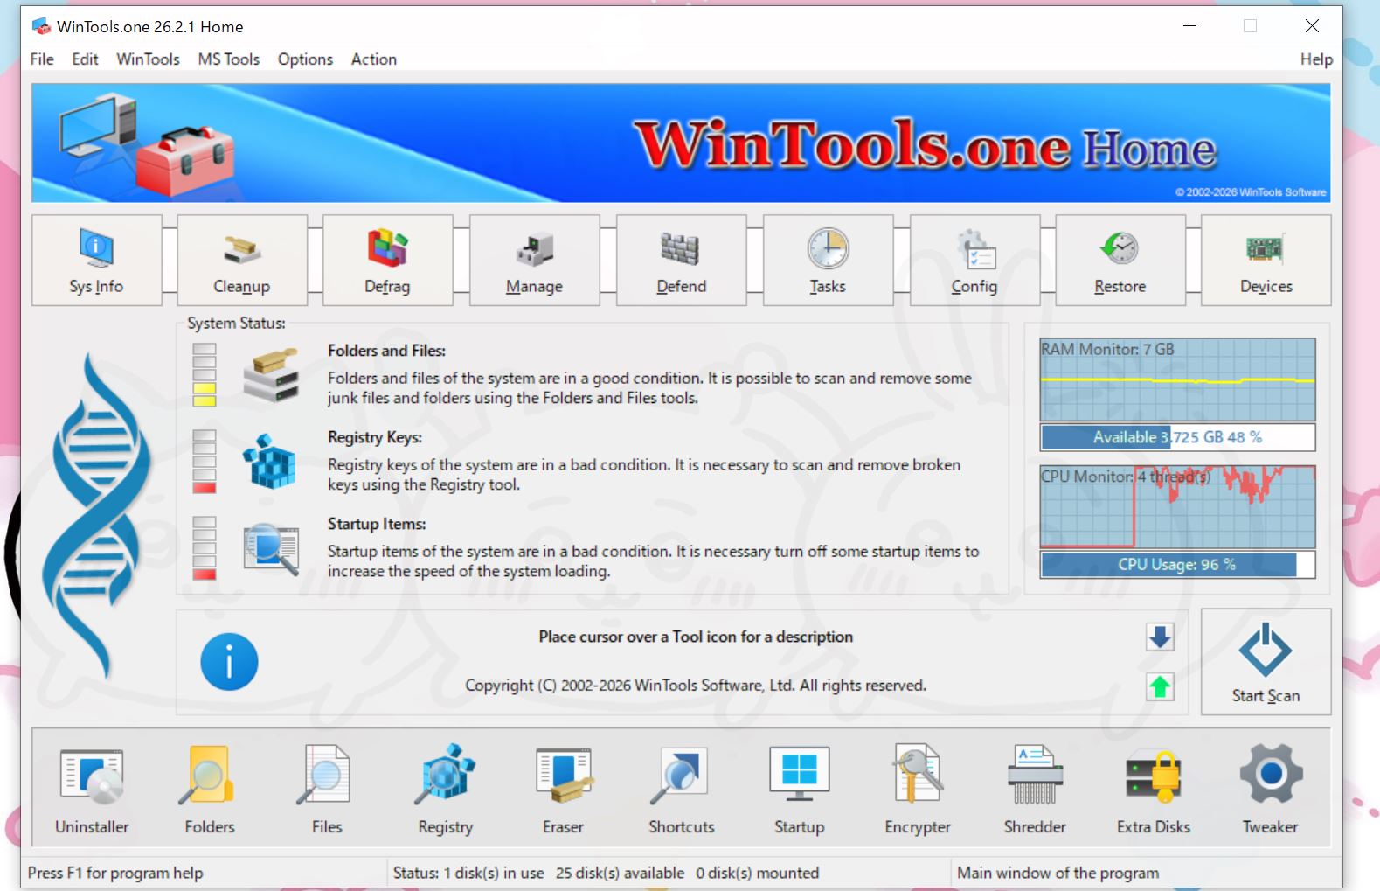Open the File menu

[x=42, y=59]
